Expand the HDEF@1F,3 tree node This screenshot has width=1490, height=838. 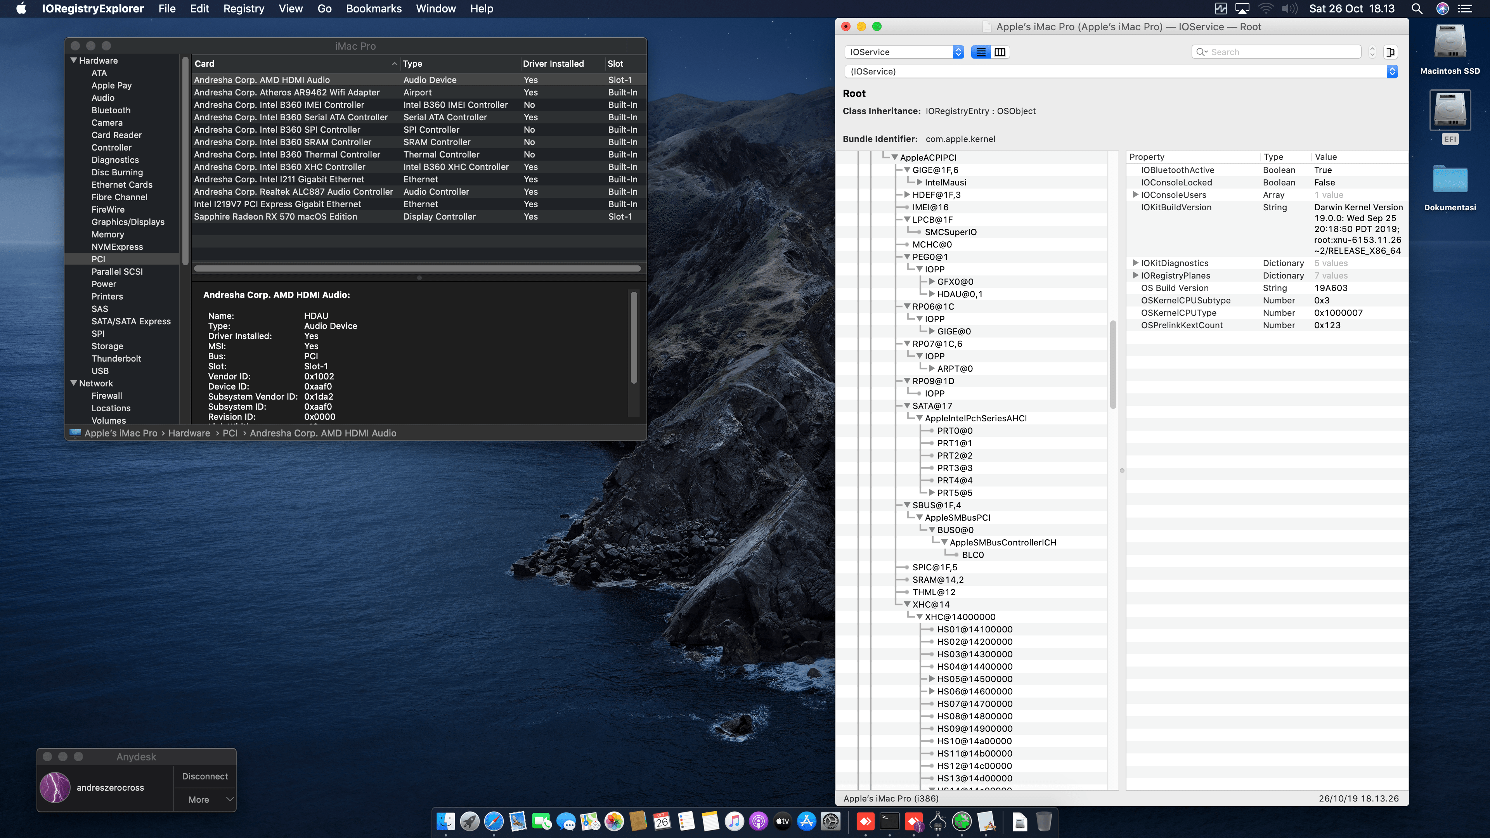pyautogui.click(x=906, y=195)
